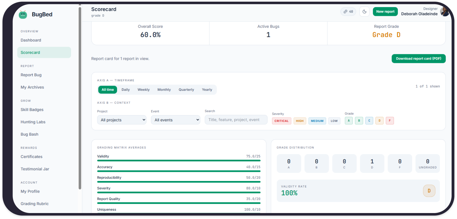Open the All events dropdown
Image resolution: width=457 pixels, height=219 pixels.
pyautogui.click(x=175, y=120)
